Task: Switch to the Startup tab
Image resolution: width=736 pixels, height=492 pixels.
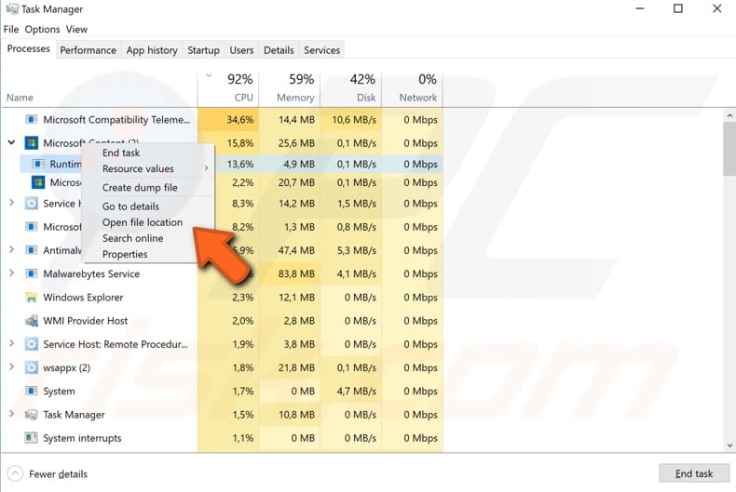Action: [x=203, y=50]
